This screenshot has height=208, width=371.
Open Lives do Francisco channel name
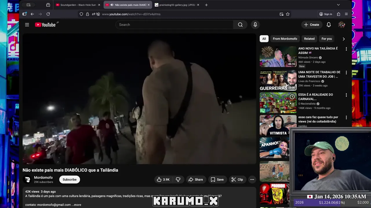click(x=309, y=81)
